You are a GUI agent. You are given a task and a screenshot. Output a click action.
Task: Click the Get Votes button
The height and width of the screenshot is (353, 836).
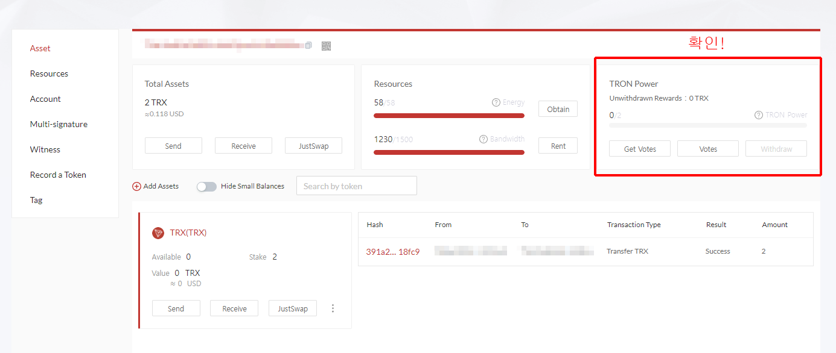point(640,149)
